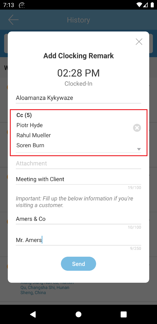
Task: Tap the battery icon in status bar
Action: (152, 5)
